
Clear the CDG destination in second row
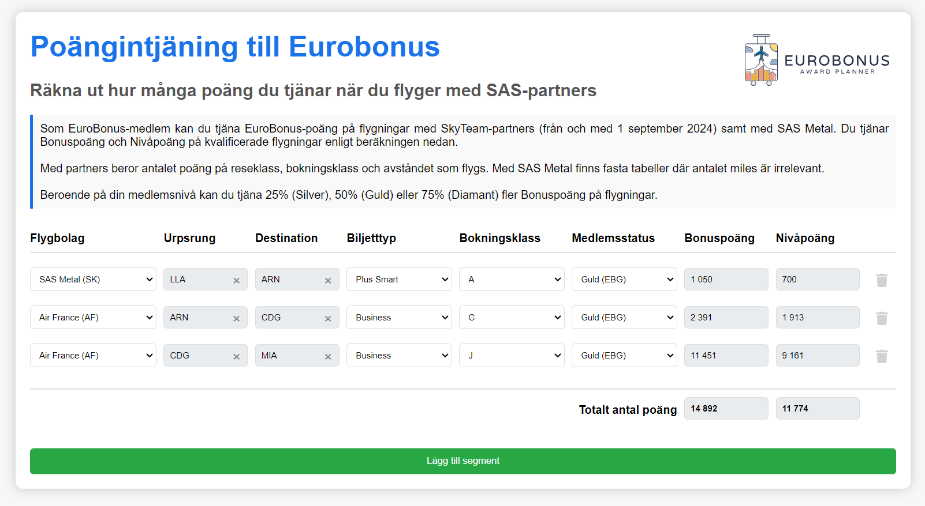coord(328,319)
